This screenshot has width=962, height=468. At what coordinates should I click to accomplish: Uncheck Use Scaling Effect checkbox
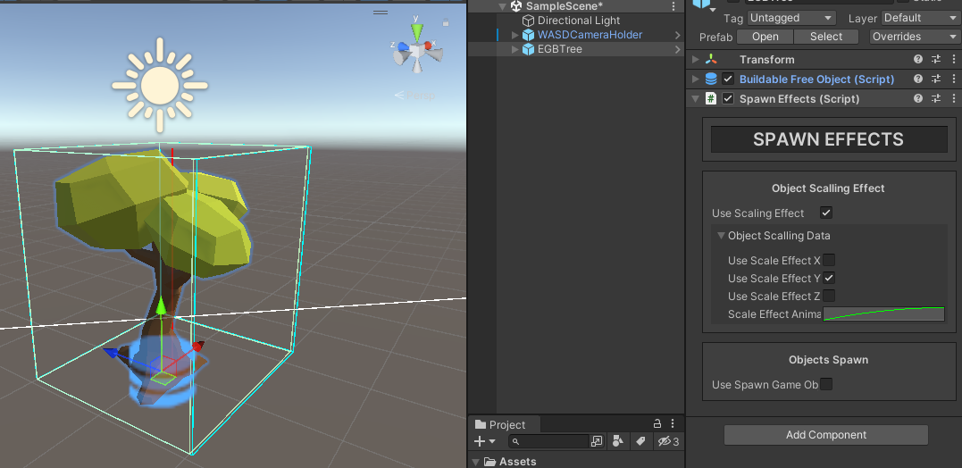[826, 213]
